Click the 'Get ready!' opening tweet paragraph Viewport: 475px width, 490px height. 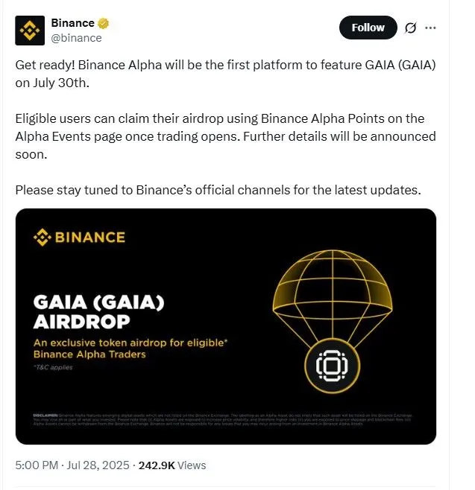225,73
